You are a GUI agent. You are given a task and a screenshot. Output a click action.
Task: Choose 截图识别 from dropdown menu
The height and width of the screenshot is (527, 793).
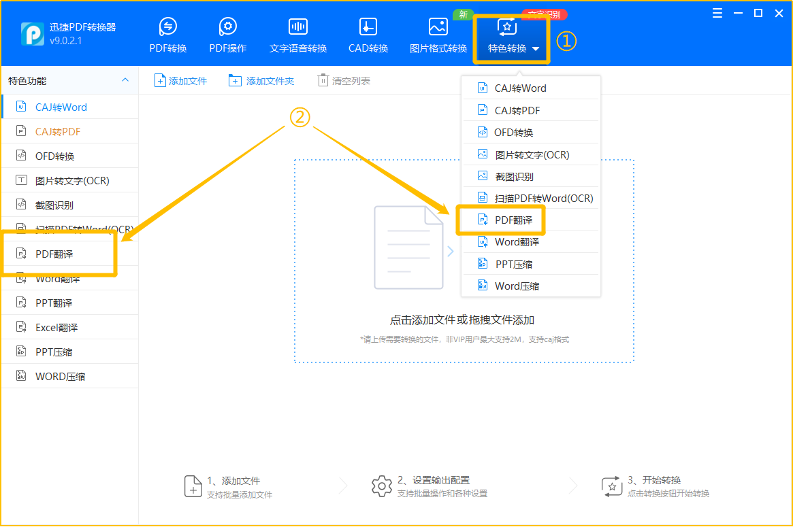530,176
